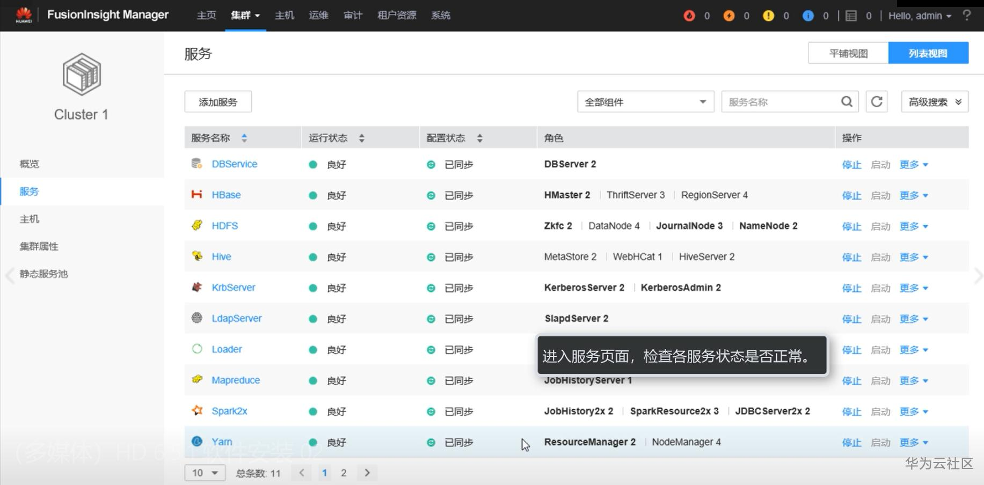Screen dimensions: 984x485
Task: Go to page 2 of services
Action: click(x=344, y=473)
